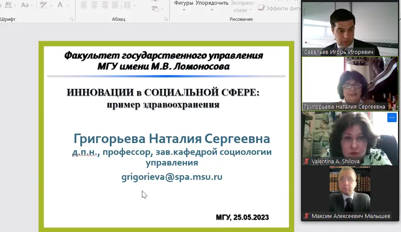
Task: Open the Абзац dialog launcher
Action: (166, 19)
